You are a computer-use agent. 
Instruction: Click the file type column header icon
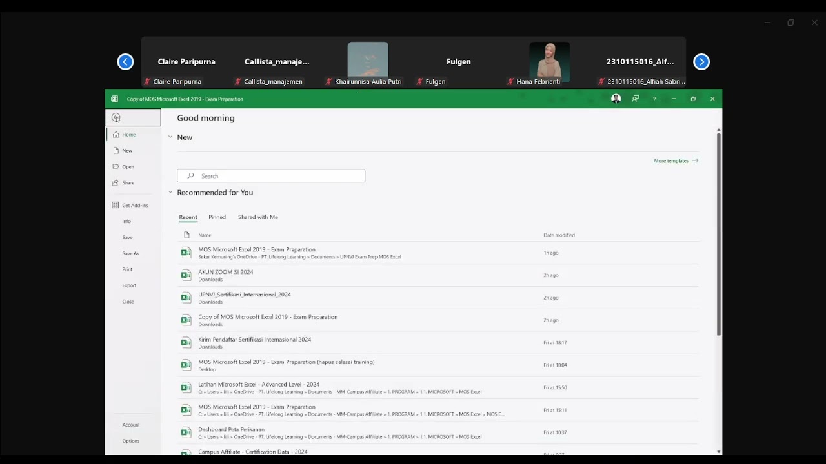(186, 235)
